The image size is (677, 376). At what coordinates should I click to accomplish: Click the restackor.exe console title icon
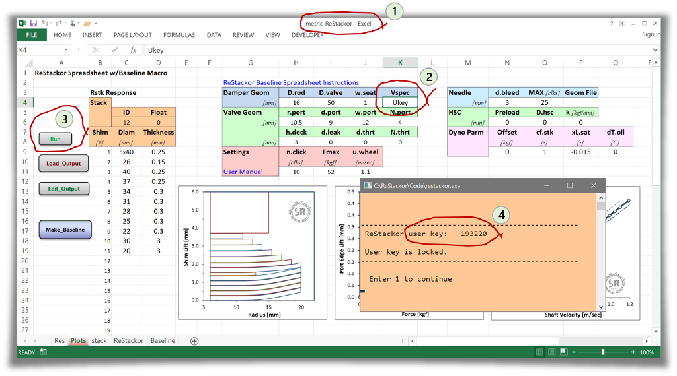tap(368, 185)
